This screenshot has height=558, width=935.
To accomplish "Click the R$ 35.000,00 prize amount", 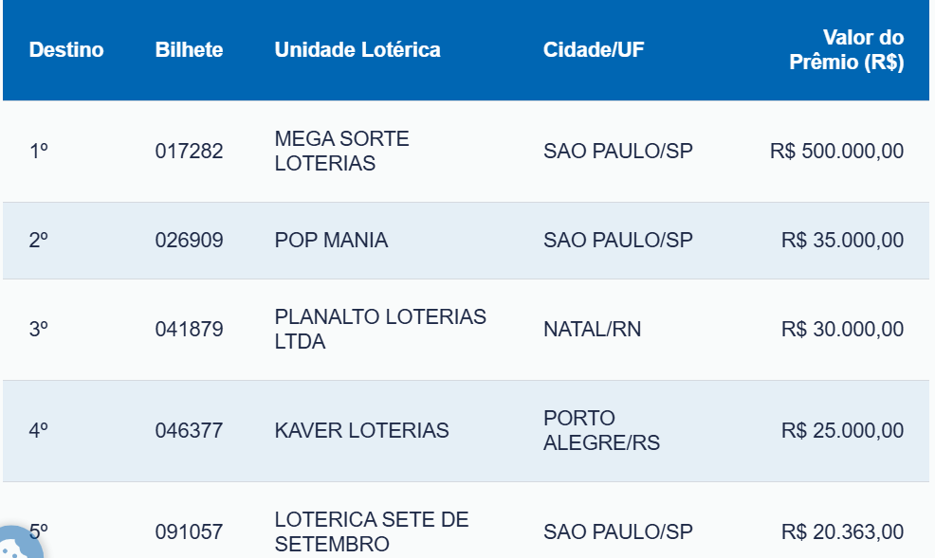I will pyautogui.click(x=842, y=241).
